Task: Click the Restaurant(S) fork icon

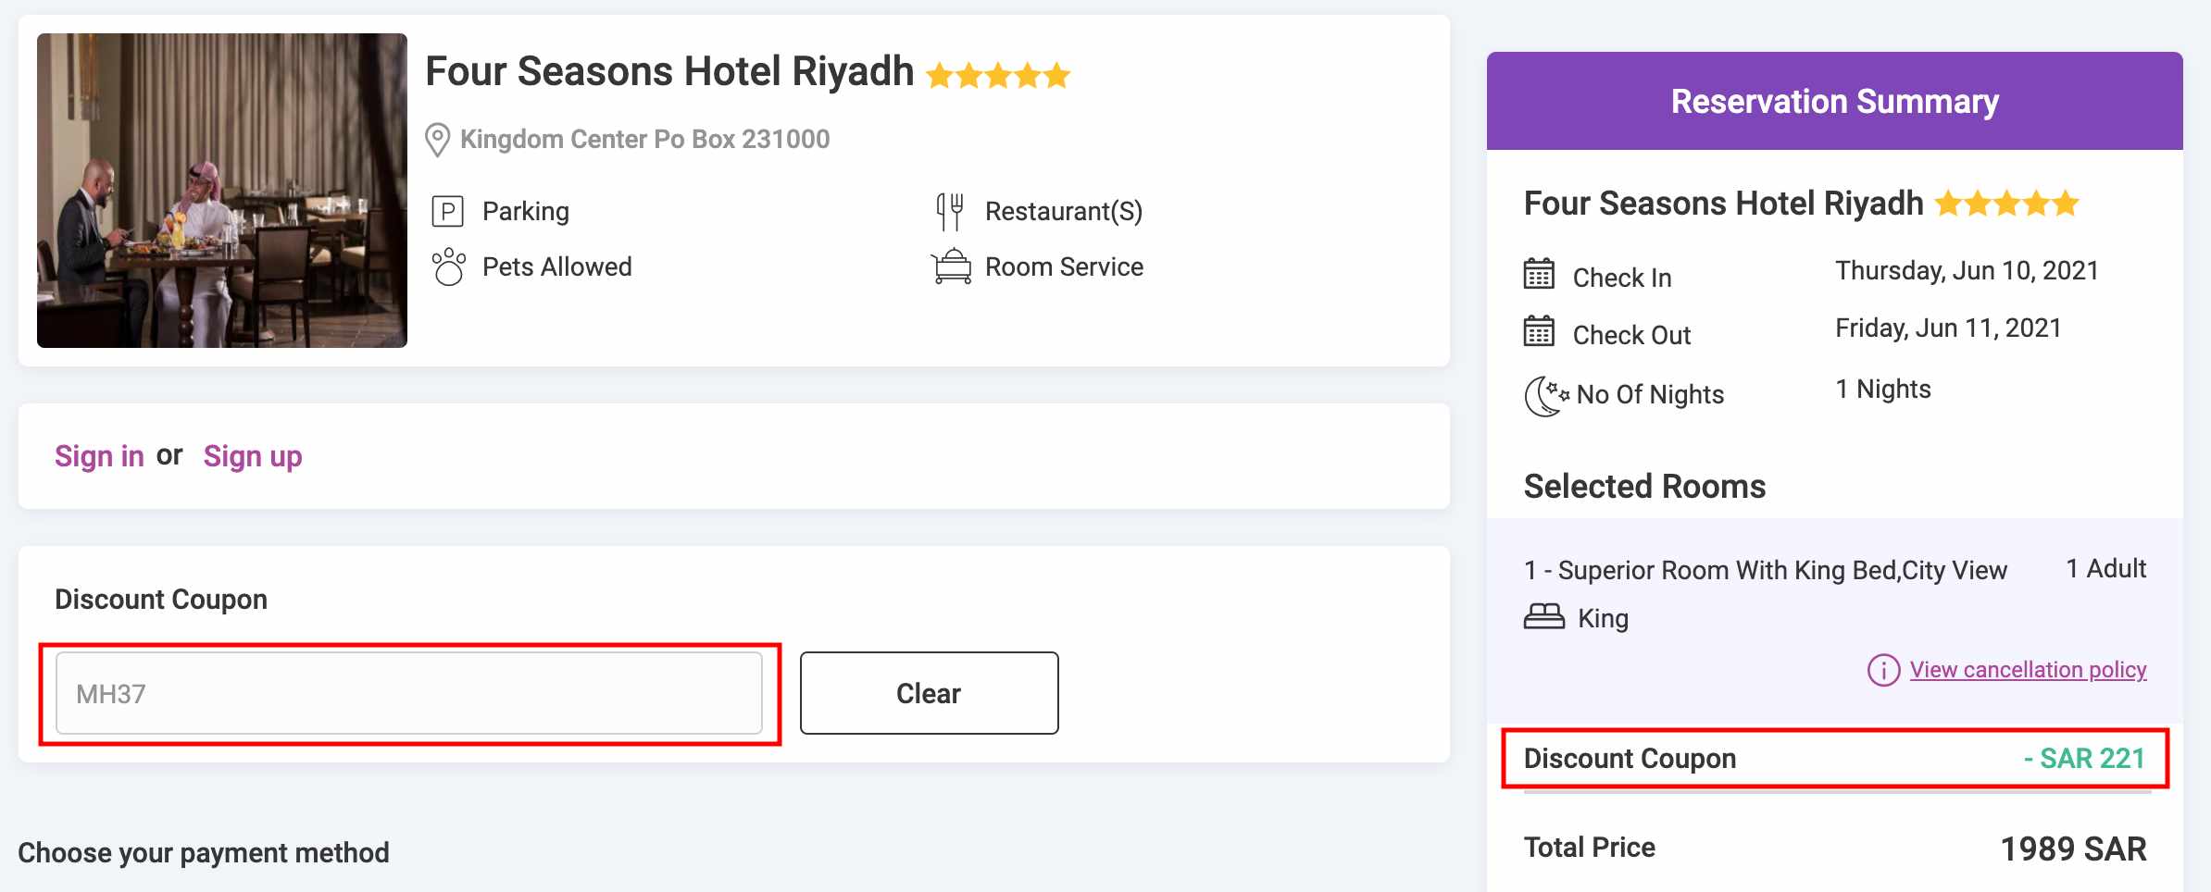Action: coord(950,211)
